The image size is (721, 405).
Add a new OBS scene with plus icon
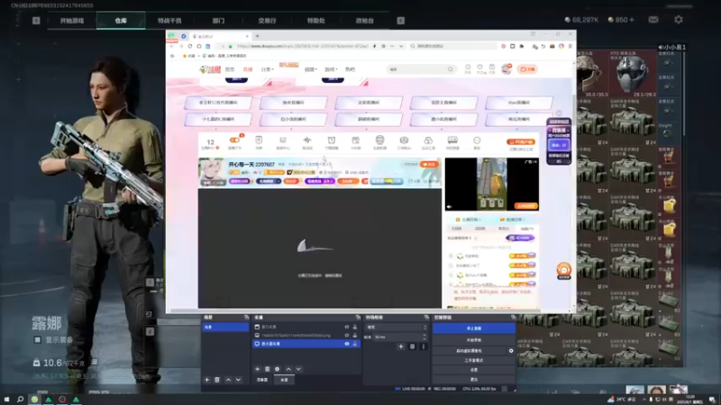(207, 380)
